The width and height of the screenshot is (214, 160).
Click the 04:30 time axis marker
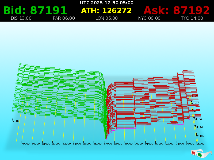point(198,119)
